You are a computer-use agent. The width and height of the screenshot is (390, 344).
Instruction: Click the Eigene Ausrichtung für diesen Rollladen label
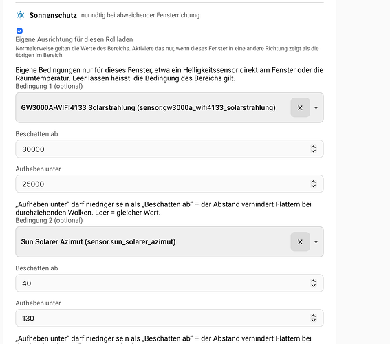click(74, 39)
